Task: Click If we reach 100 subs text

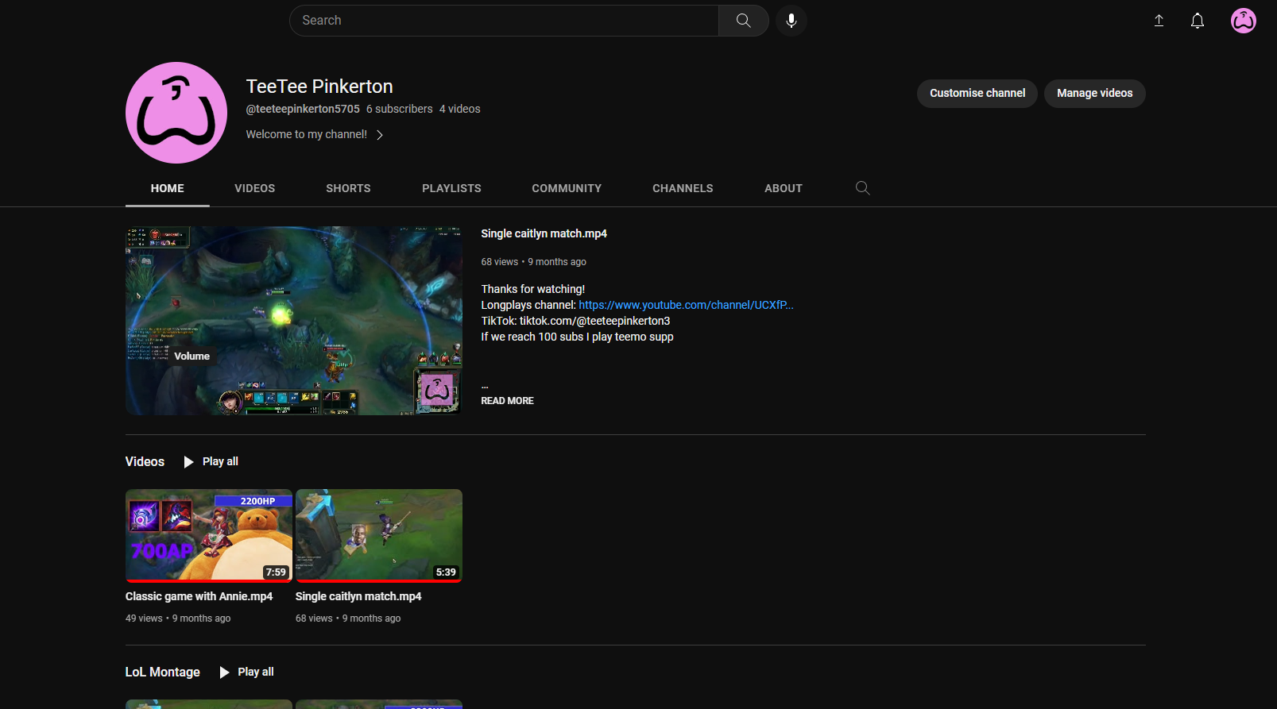Action: coord(577,337)
